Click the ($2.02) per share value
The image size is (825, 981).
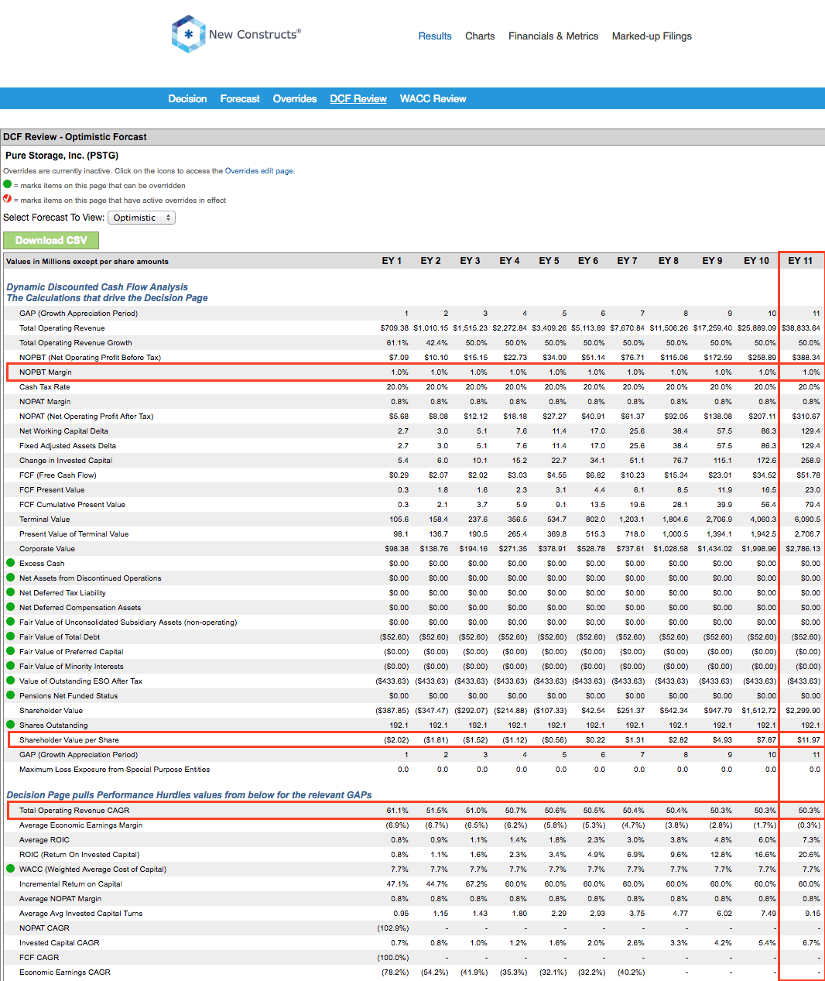point(396,739)
